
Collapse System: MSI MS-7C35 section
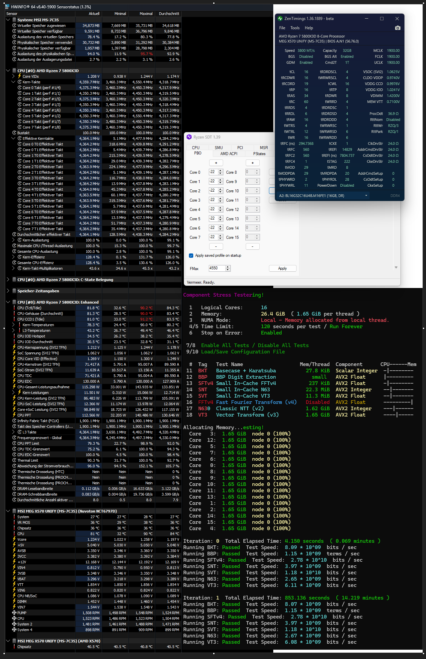point(8,20)
